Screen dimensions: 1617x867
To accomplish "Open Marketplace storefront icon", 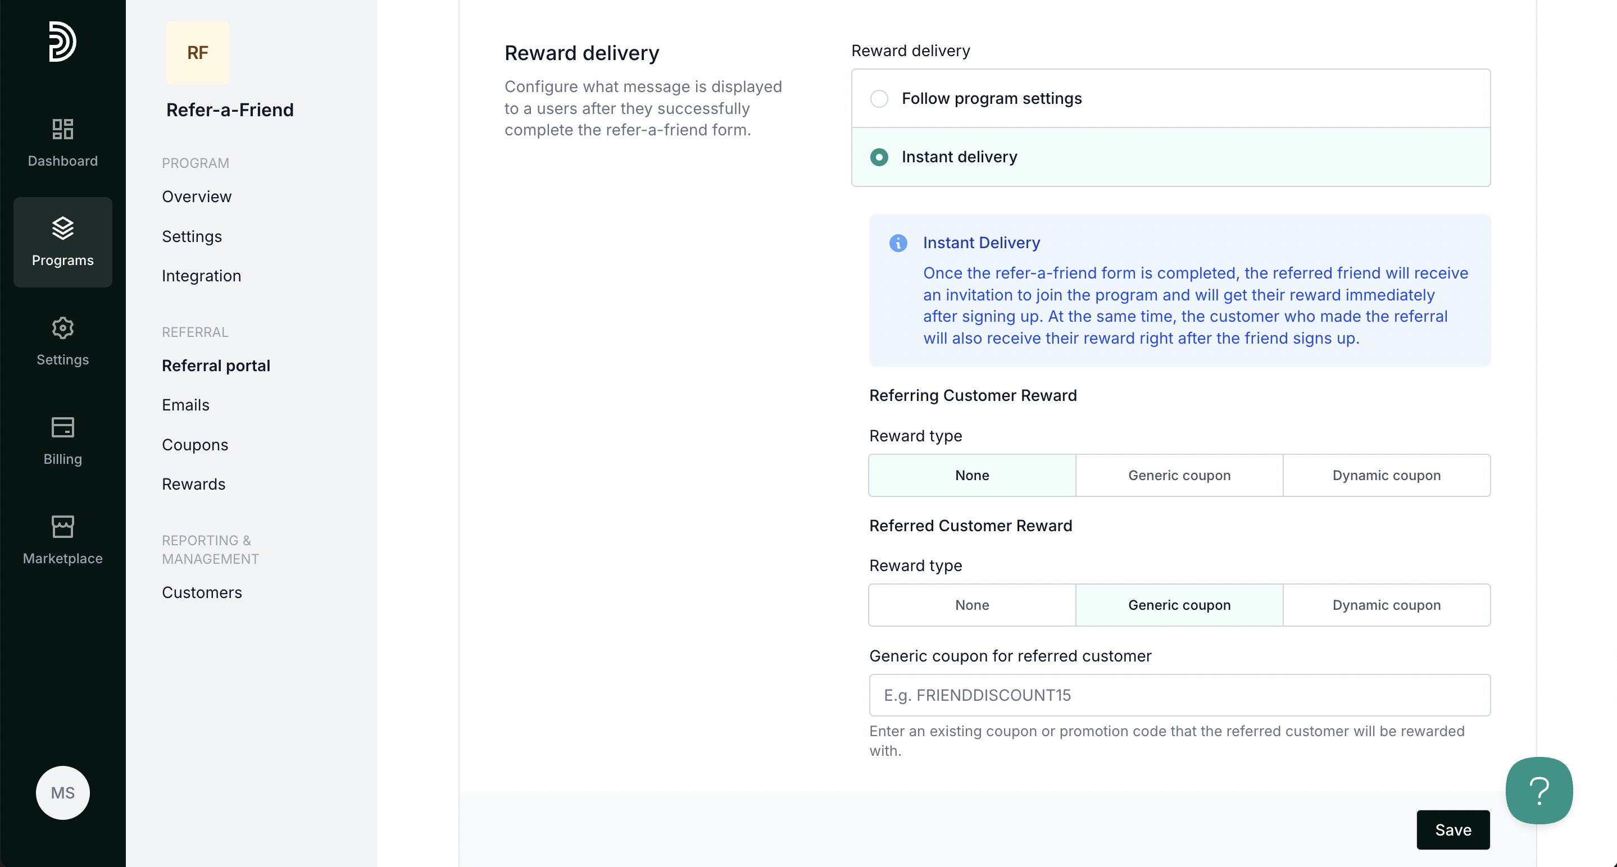I will [x=63, y=526].
